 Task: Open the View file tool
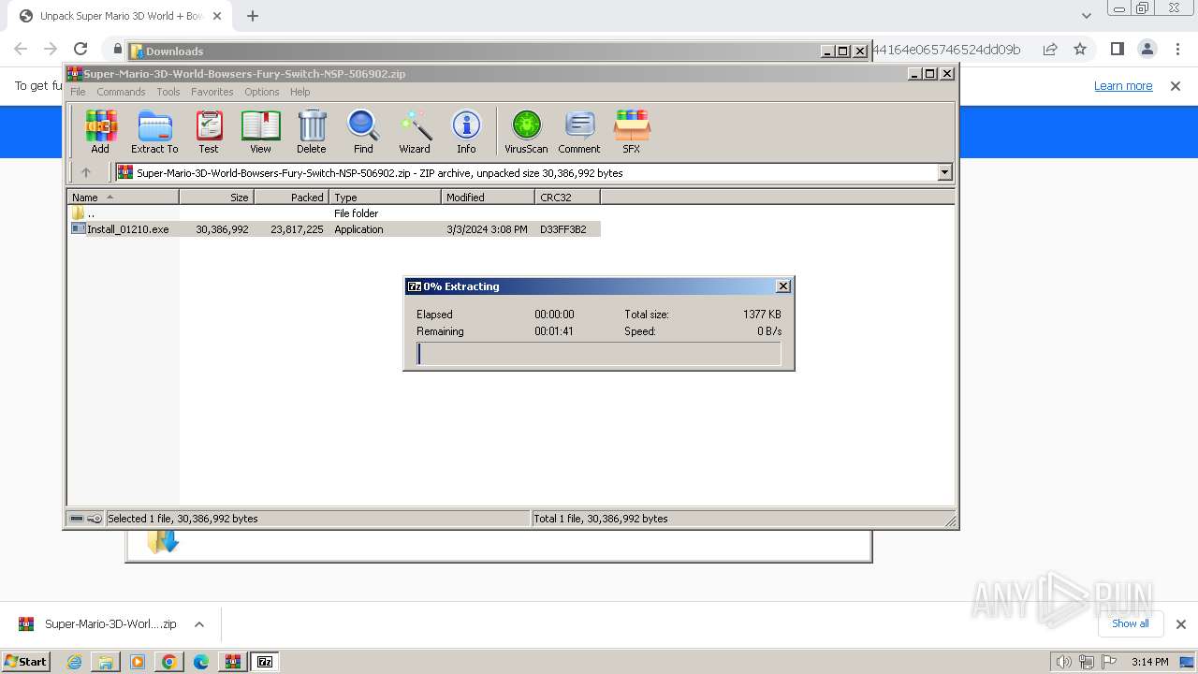260,131
